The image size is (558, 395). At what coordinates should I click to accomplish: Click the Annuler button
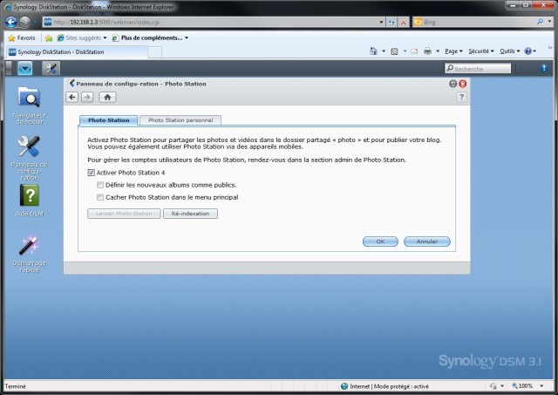click(x=427, y=242)
